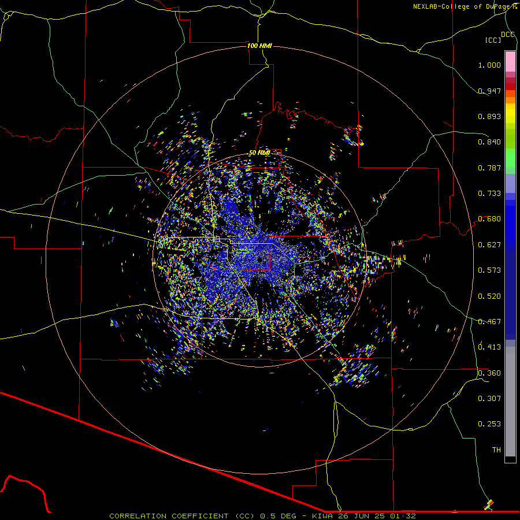Click the black radar site dot at center
The height and width of the screenshot is (520, 520).
(x=260, y=259)
